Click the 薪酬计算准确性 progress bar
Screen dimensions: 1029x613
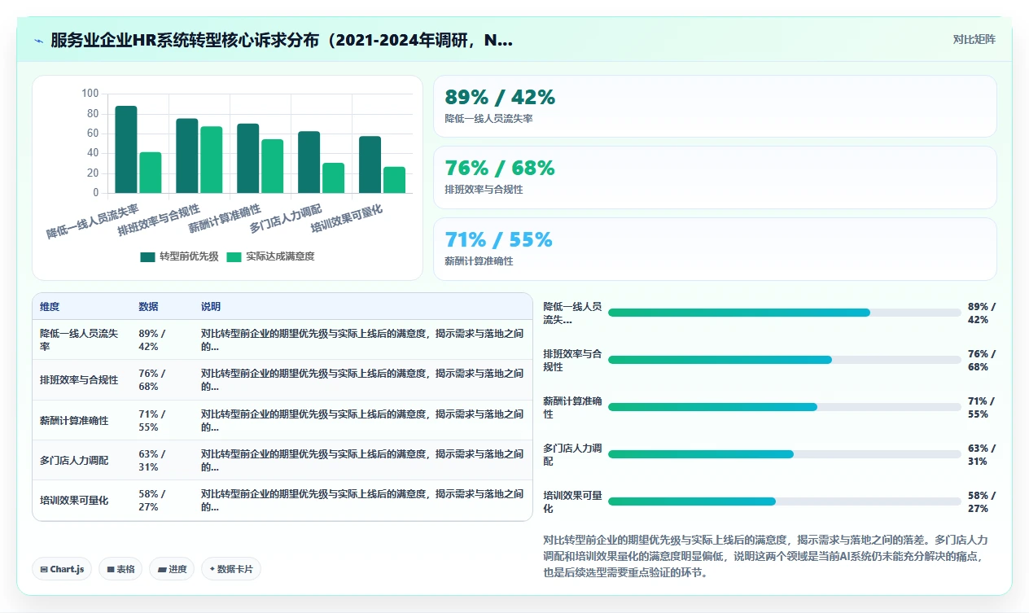click(785, 407)
